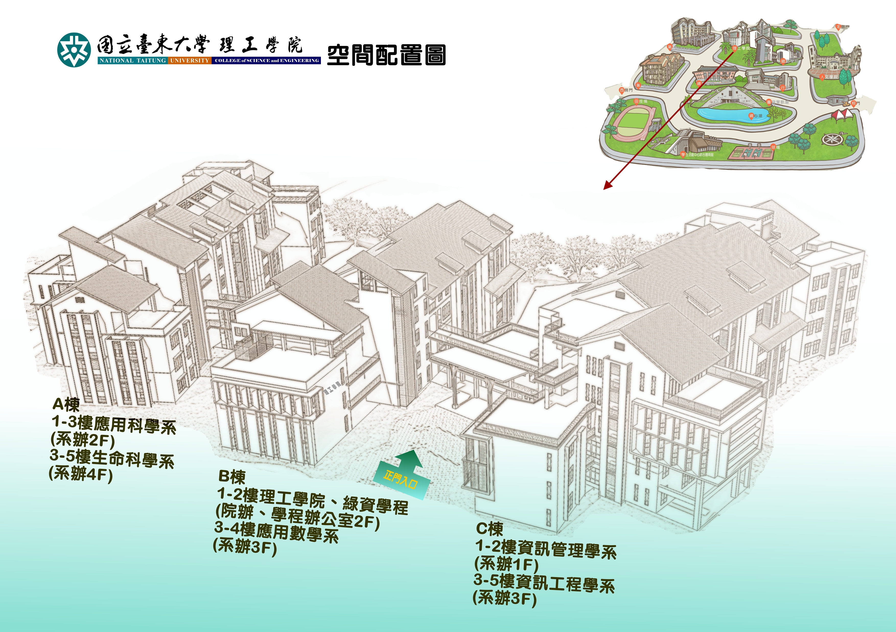Click the university round teal logo
Viewport: 896px width, 632px height.
74,50
